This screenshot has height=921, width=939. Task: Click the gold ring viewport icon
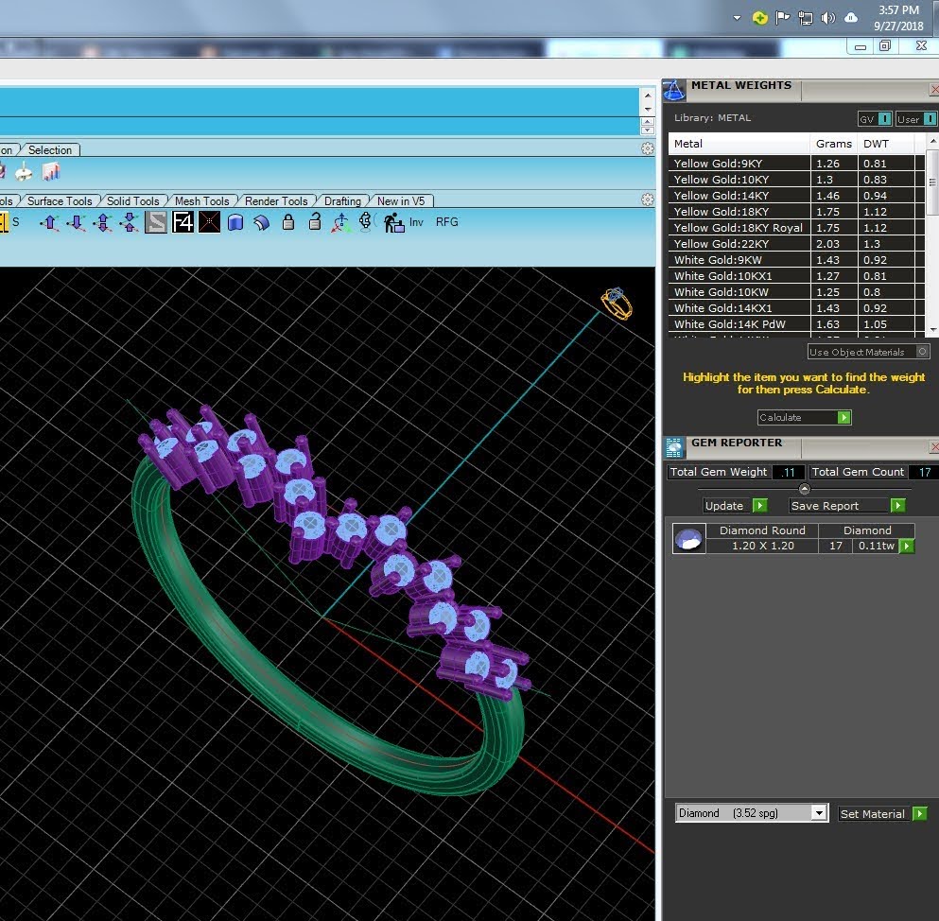617,304
